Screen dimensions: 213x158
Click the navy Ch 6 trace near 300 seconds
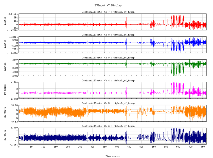(x=92, y=138)
